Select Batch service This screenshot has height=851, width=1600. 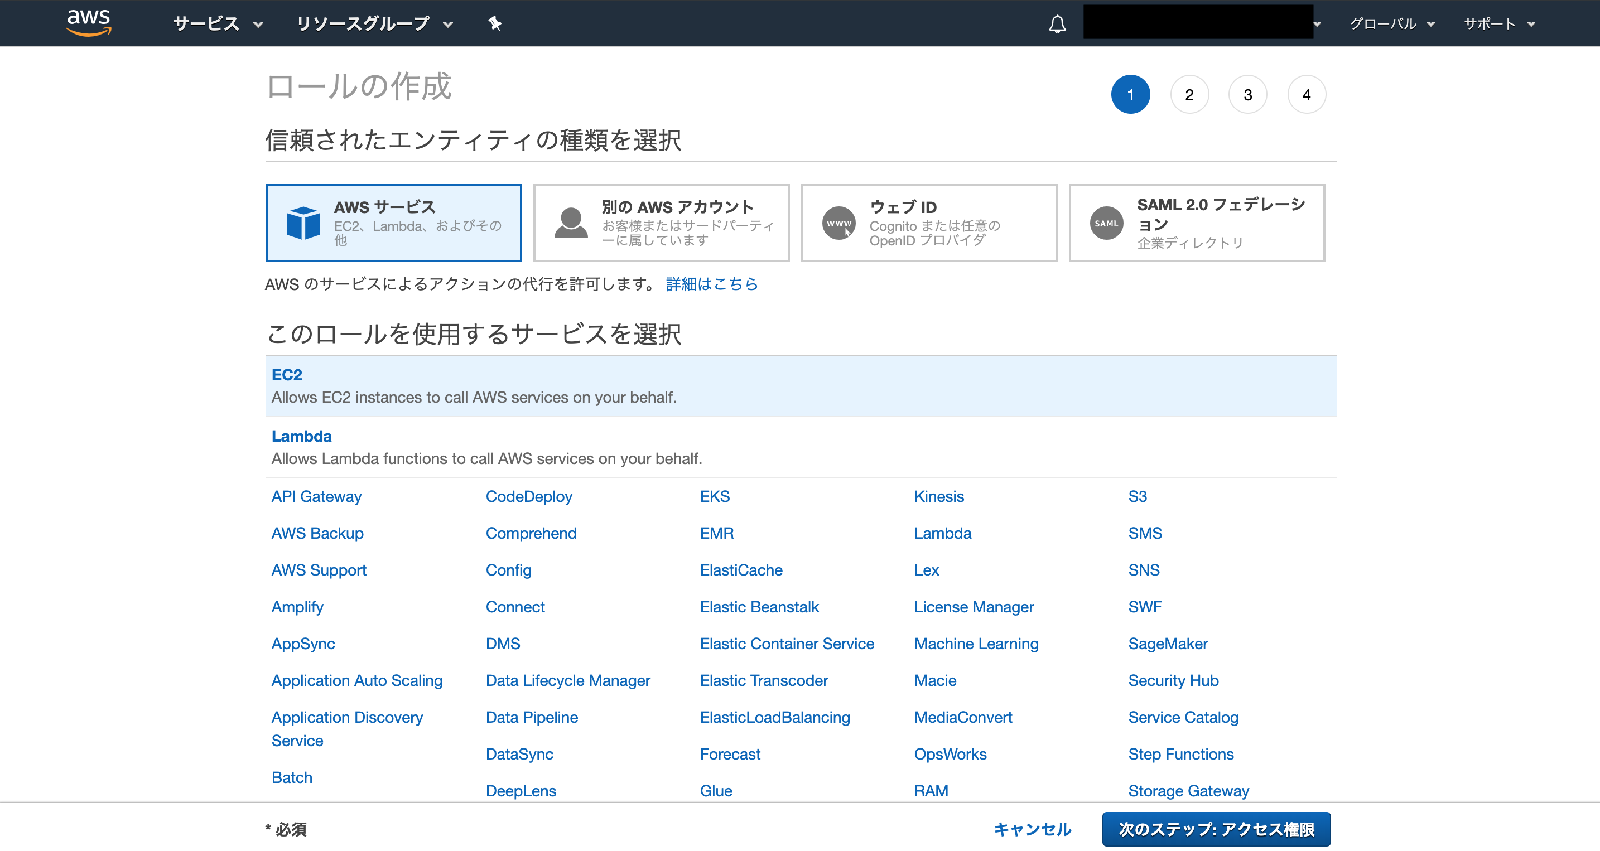pos(291,777)
